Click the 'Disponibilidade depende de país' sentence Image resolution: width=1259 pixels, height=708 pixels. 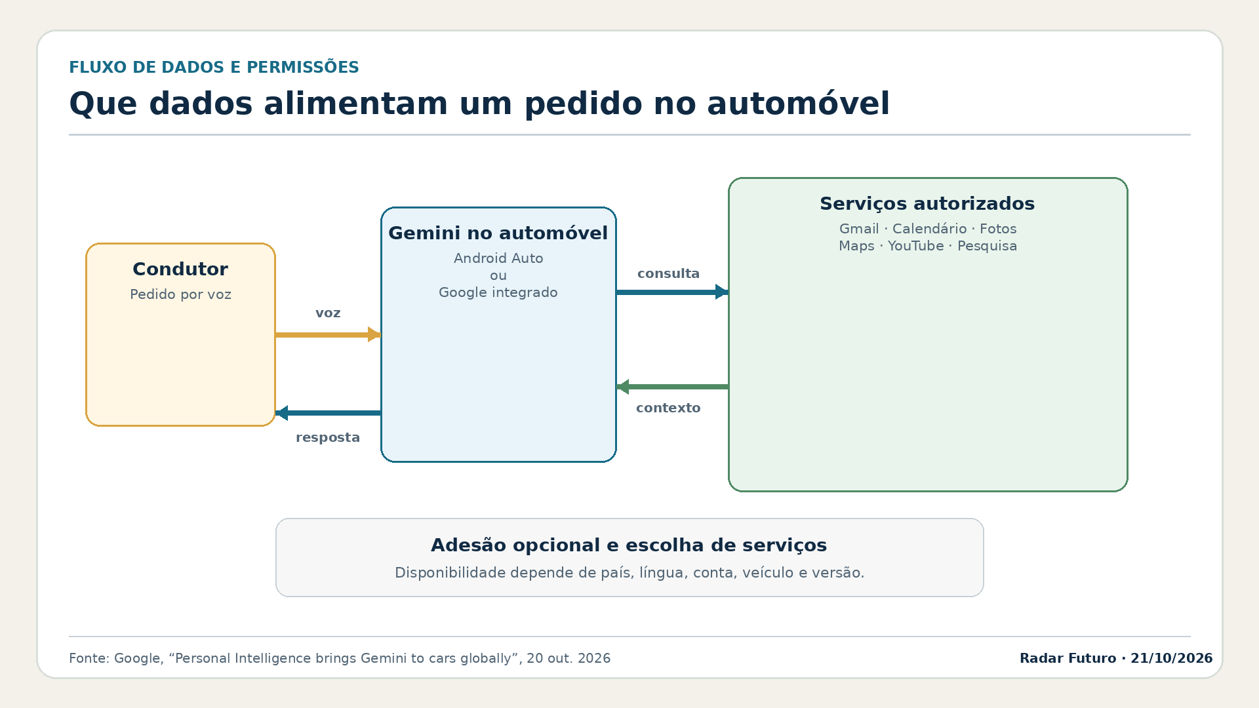tap(629, 573)
